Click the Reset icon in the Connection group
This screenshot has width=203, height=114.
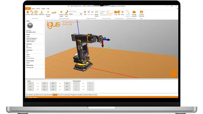point(32,12)
